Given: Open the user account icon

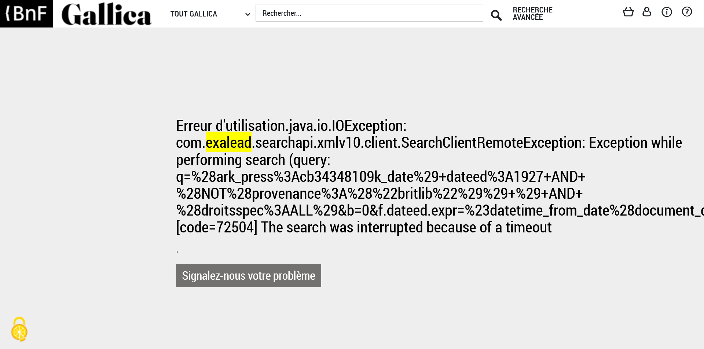Looking at the screenshot, I should [x=647, y=12].
